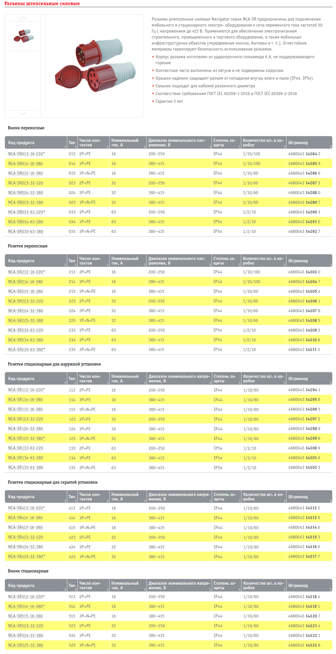336x654 pixels.
Task: Open product link NCA-SR235-63-380
Action: (x=26, y=350)
